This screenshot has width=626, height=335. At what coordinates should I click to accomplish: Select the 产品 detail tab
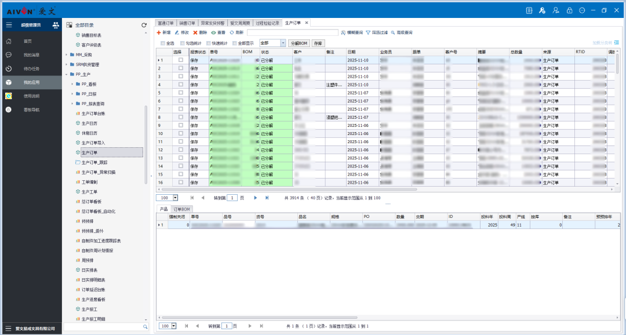click(x=163, y=209)
